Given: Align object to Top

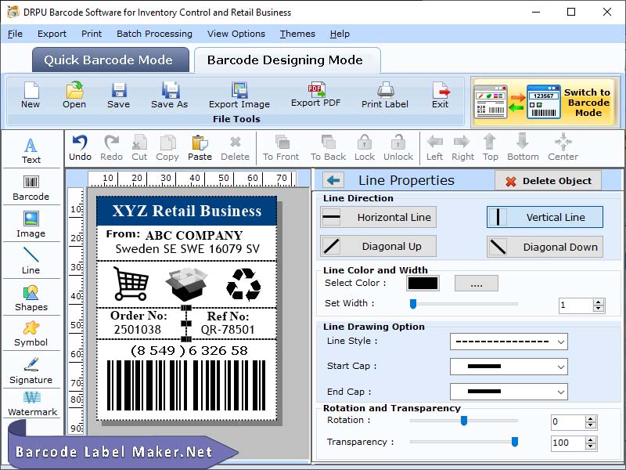Looking at the screenshot, I should (x=491, y=148).
